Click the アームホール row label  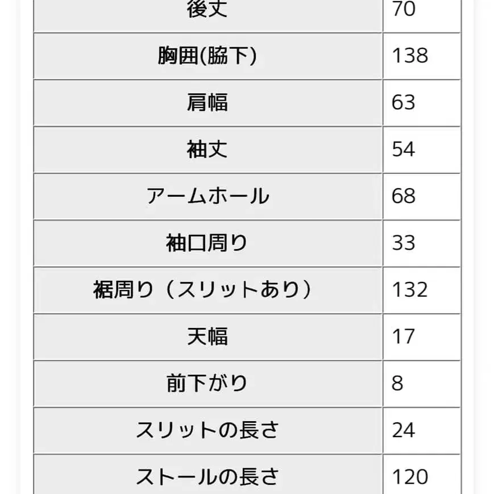point(207,196)
